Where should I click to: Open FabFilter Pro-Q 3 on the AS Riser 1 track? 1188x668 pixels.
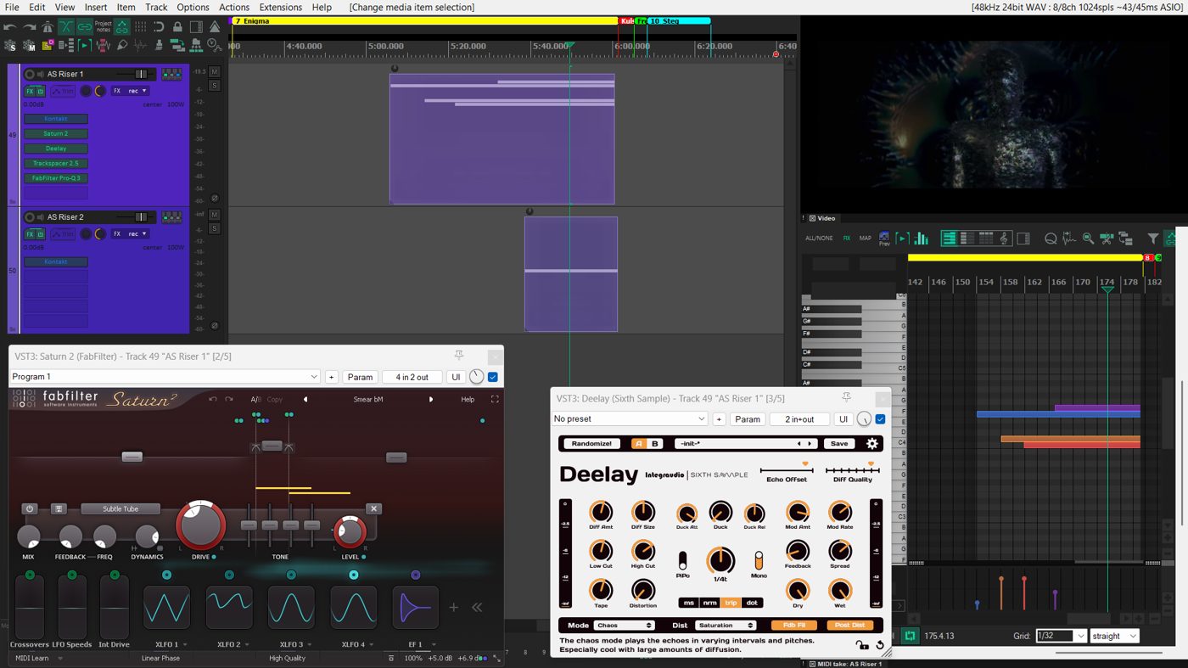(x=56, y=178)
